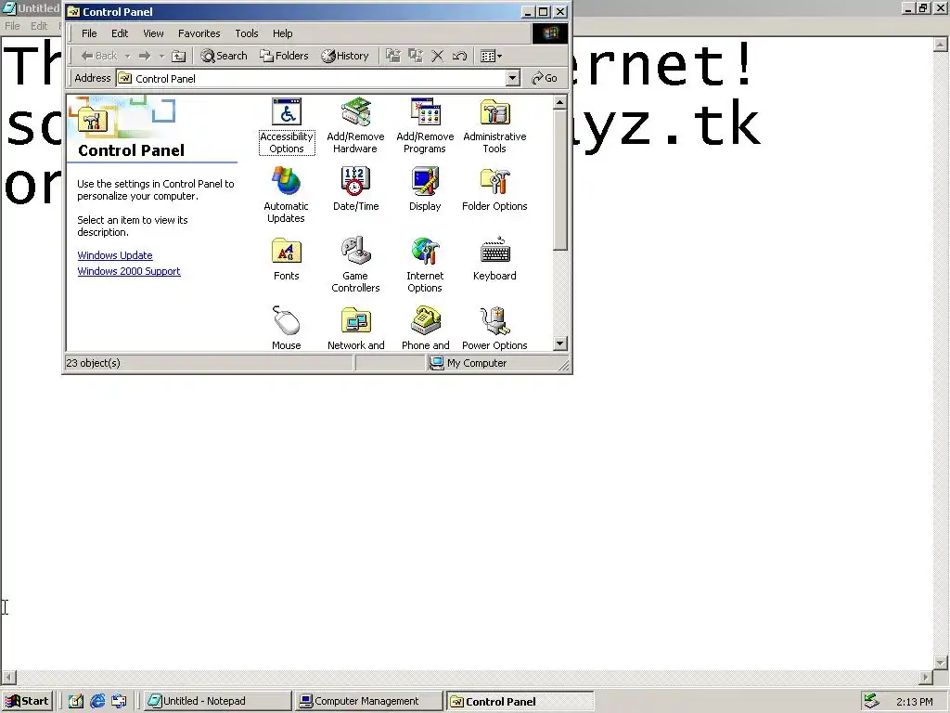Open Notepad's File menu
Viewport: 950px width, 713px height.
(x=12, y=25)
